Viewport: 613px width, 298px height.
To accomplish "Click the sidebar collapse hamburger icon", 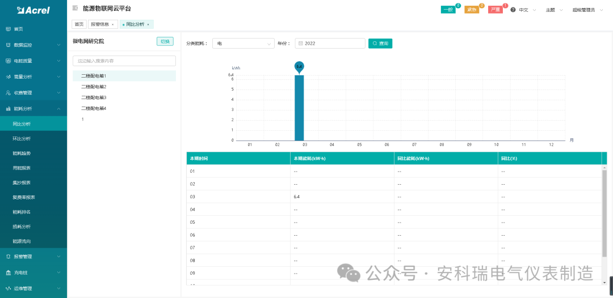I will coord(75,8).
